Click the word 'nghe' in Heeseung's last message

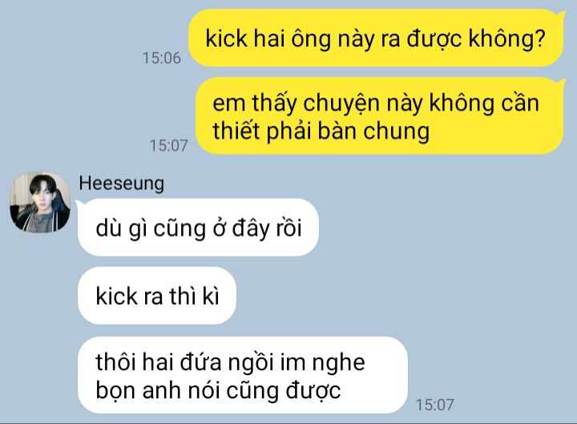[x=338, y=363]
